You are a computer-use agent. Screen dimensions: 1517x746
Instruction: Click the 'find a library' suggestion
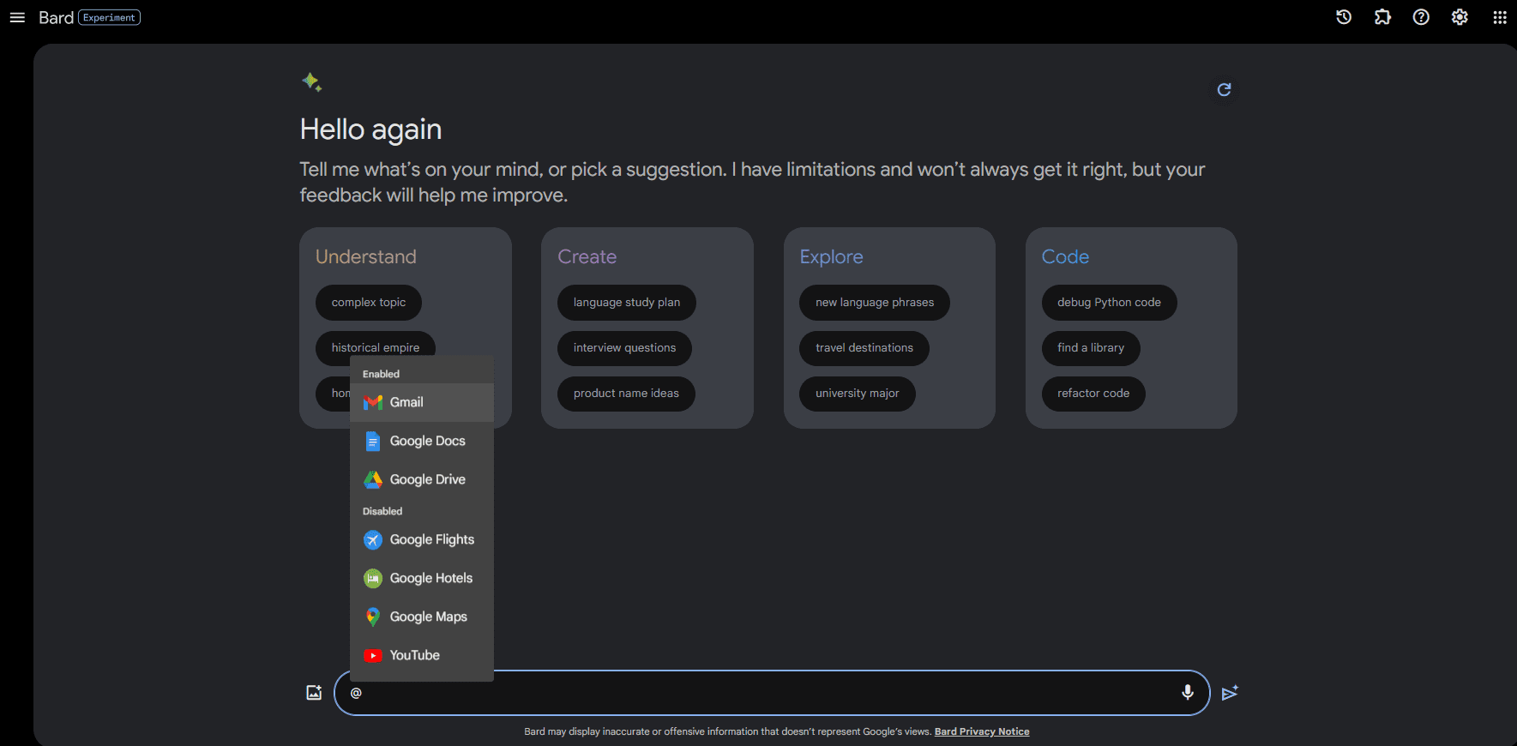1091,348
